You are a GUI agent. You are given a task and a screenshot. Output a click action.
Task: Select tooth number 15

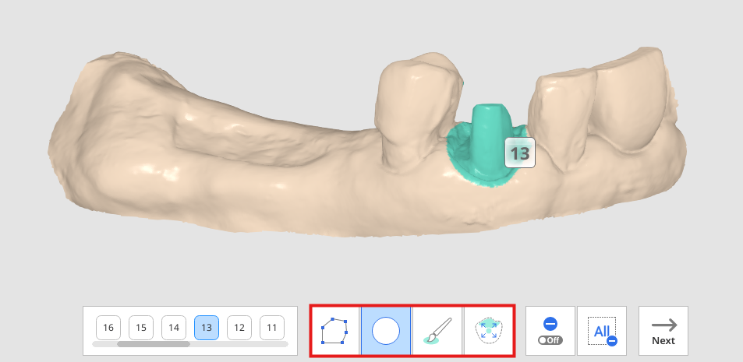tap(141, 328)
